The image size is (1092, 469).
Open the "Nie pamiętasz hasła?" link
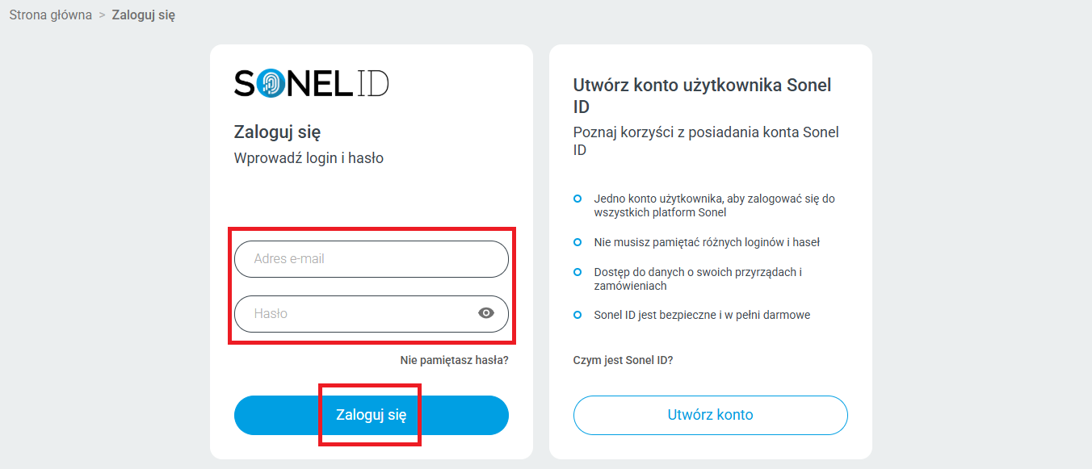[454, 360]
